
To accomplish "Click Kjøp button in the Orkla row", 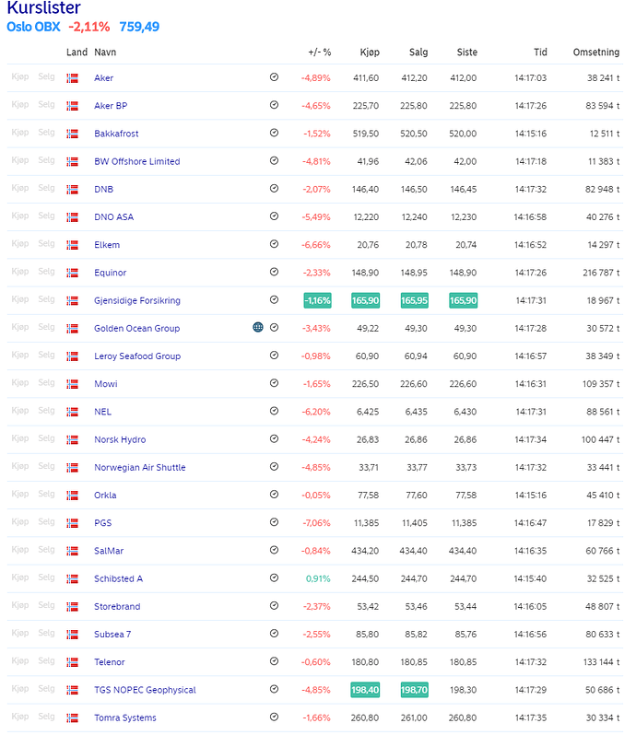I will tap(20, 494).
